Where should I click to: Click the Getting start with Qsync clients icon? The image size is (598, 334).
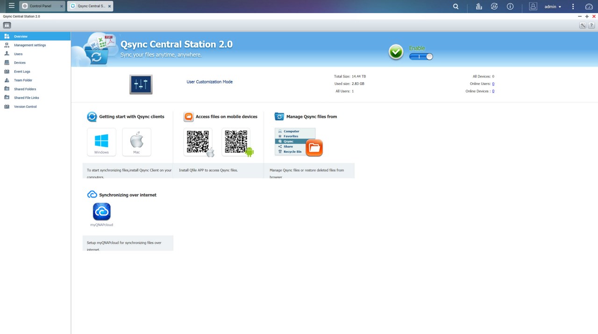click(92, 117)
